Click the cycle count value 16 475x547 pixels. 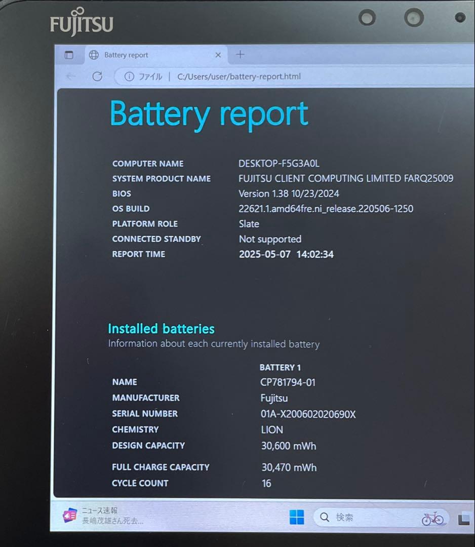tap(266, 484)
